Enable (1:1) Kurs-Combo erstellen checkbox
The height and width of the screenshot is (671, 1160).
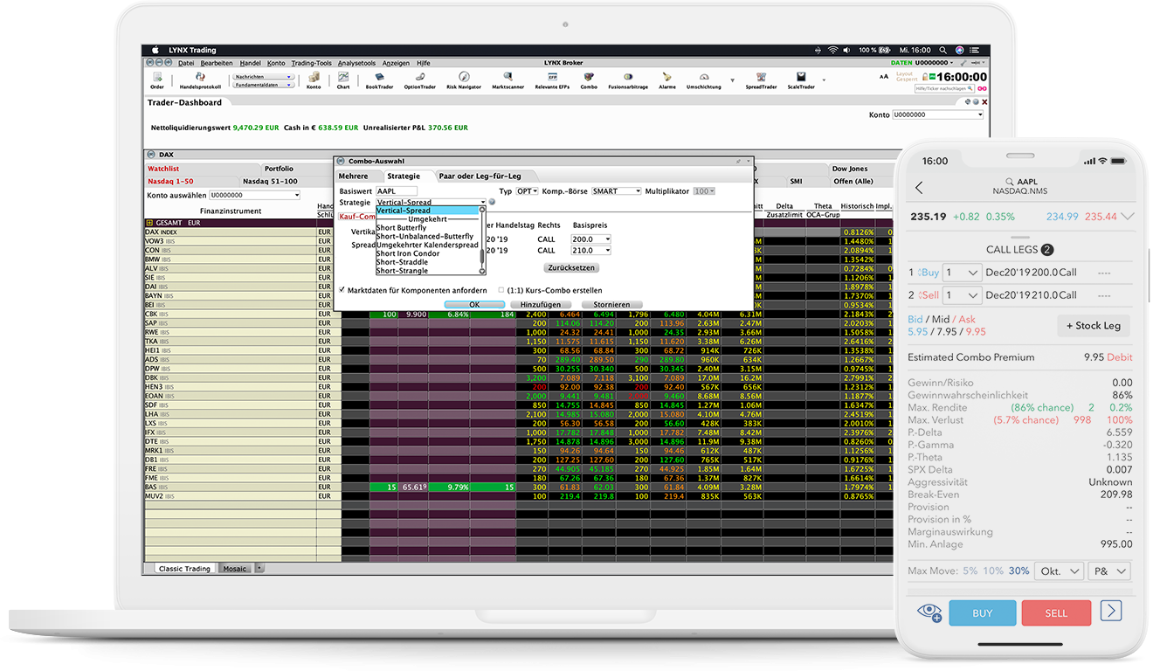(501, 290)
